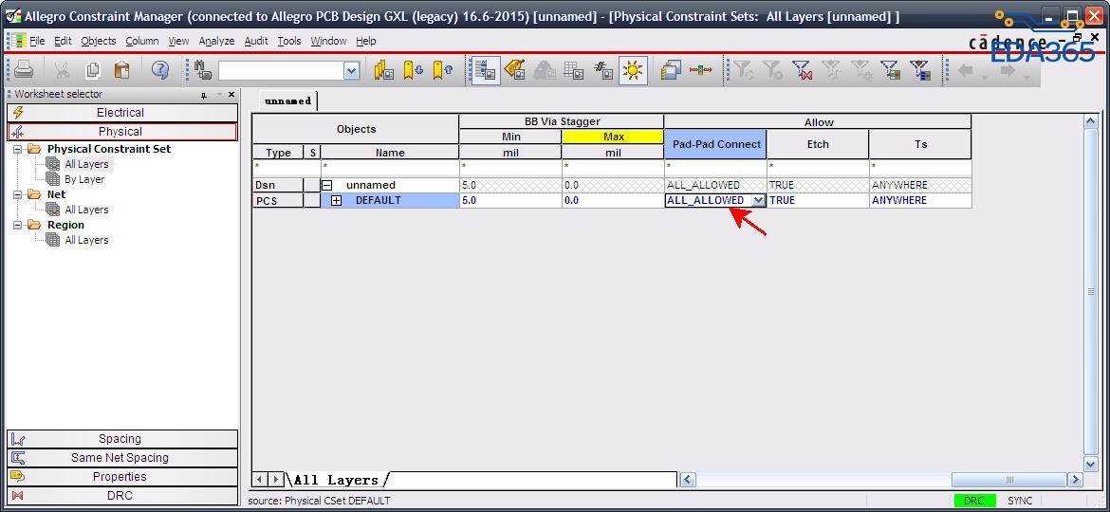Select the Physical worksheet section
This screenshot has height=512, width=1110.
[x=122, y=132]
